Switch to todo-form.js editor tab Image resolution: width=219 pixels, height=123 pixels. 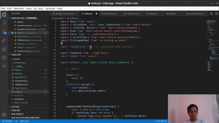[109, 14]
